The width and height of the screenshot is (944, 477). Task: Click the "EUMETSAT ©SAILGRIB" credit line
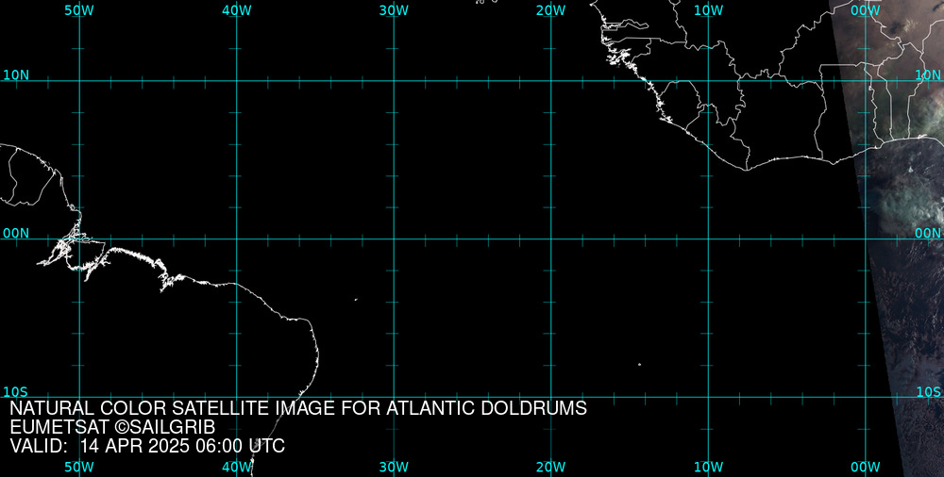(112, 428)
